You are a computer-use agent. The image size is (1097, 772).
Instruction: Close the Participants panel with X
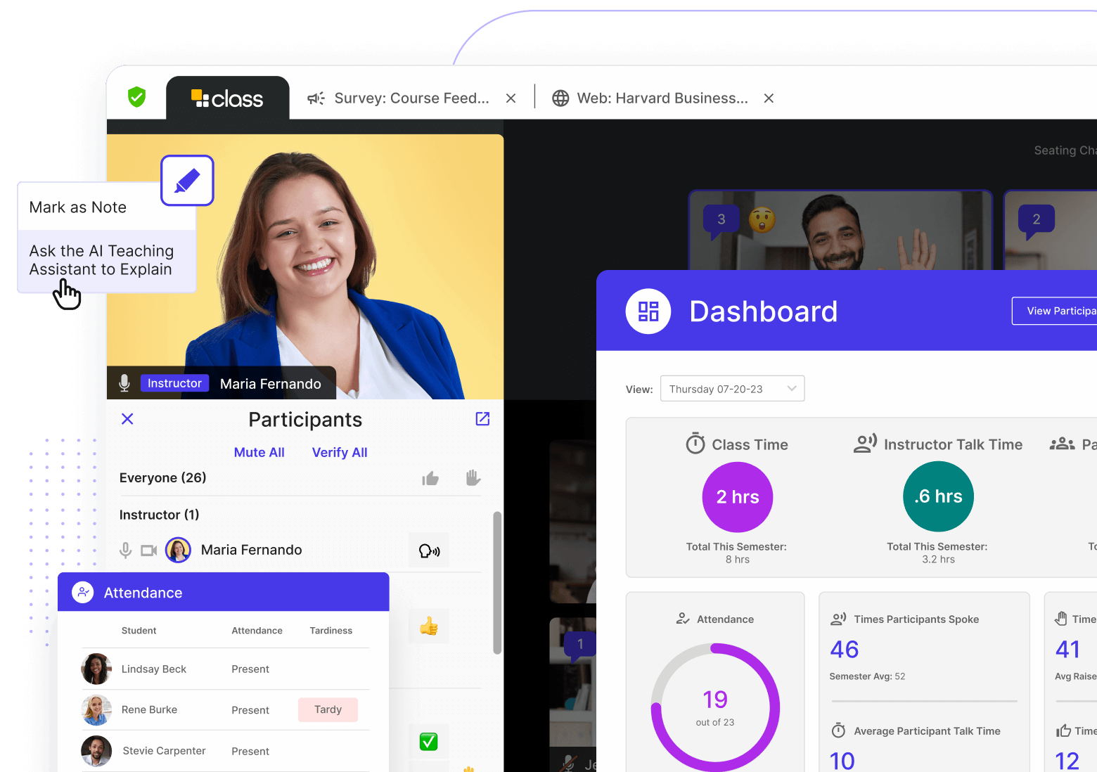point(127,419)
